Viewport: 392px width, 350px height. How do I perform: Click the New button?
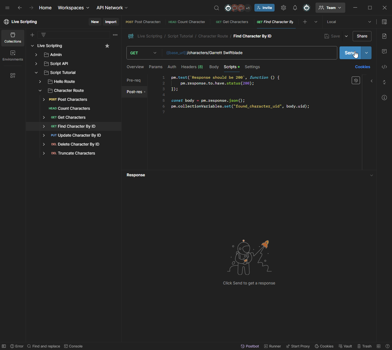pos(95,22)
